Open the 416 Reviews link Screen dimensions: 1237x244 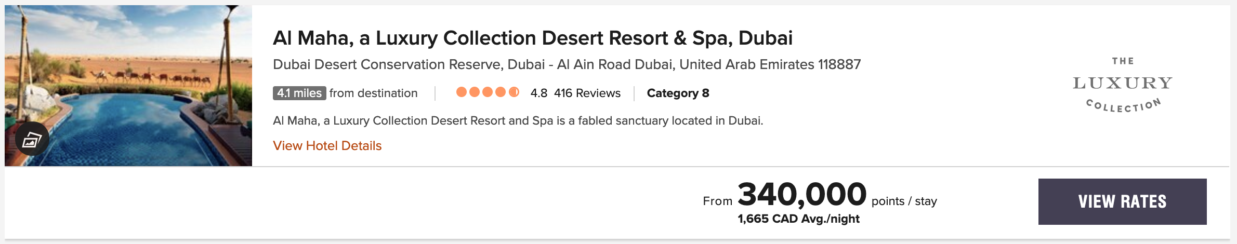pyautogui.click(x=587, y=93)
